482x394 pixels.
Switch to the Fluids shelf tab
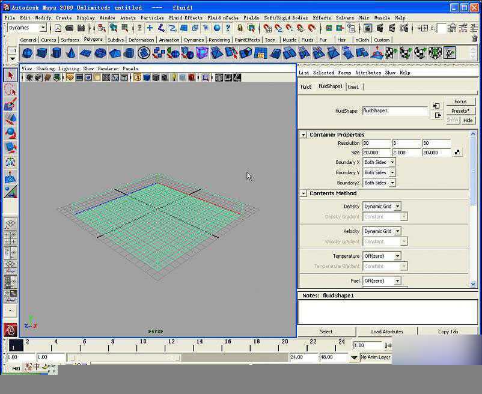307,40
